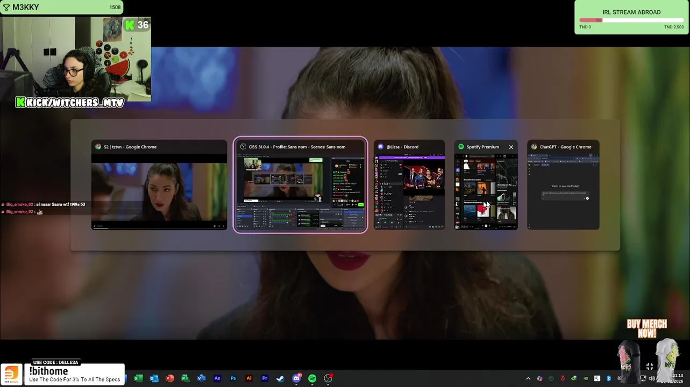Launch Illustrator from the taskbar
The image size is (690, 387).
tap(249, 378)
